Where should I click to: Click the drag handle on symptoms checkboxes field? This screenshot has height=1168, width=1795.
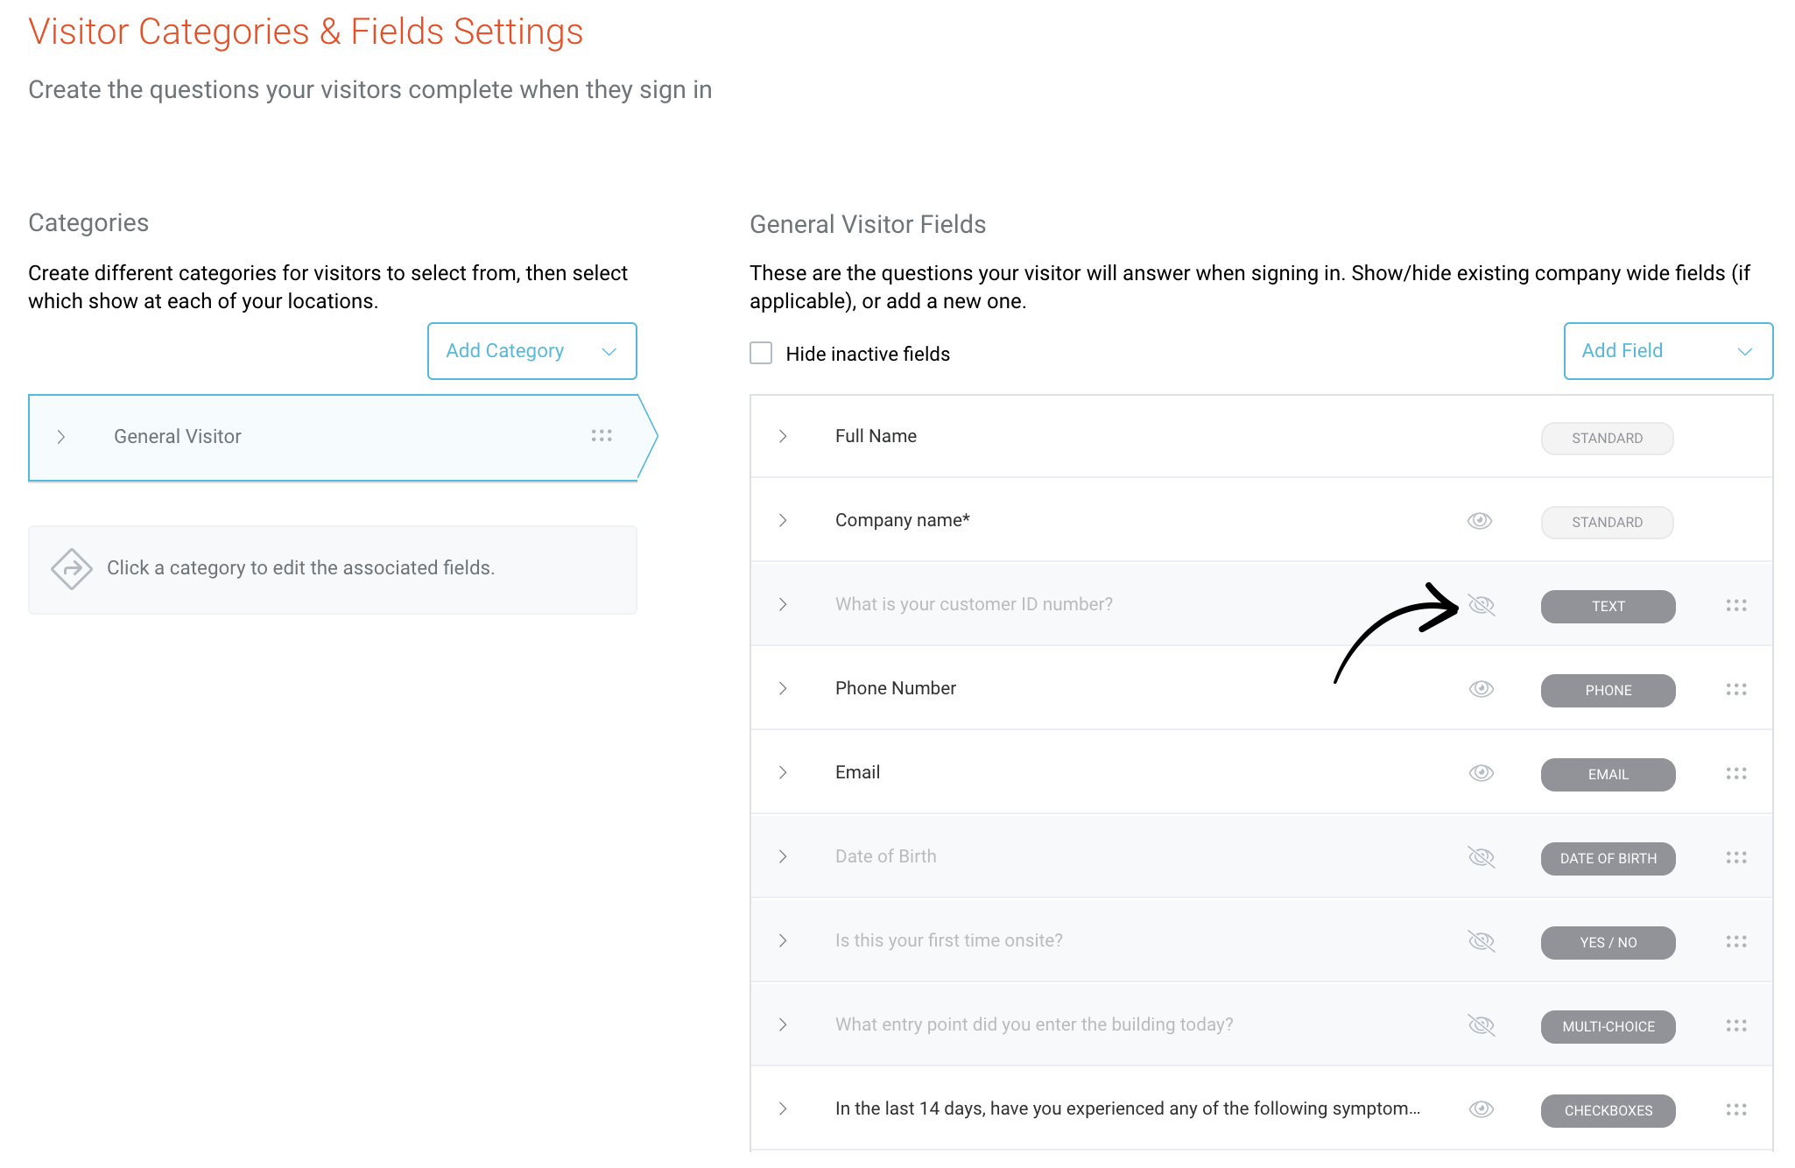pyautogui.click(x=1736, y=1109)
